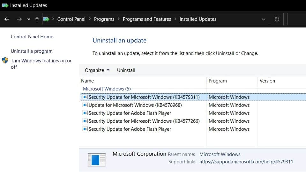Open the Control Panel Home link

pyautogui.click(x=32, y=37)
